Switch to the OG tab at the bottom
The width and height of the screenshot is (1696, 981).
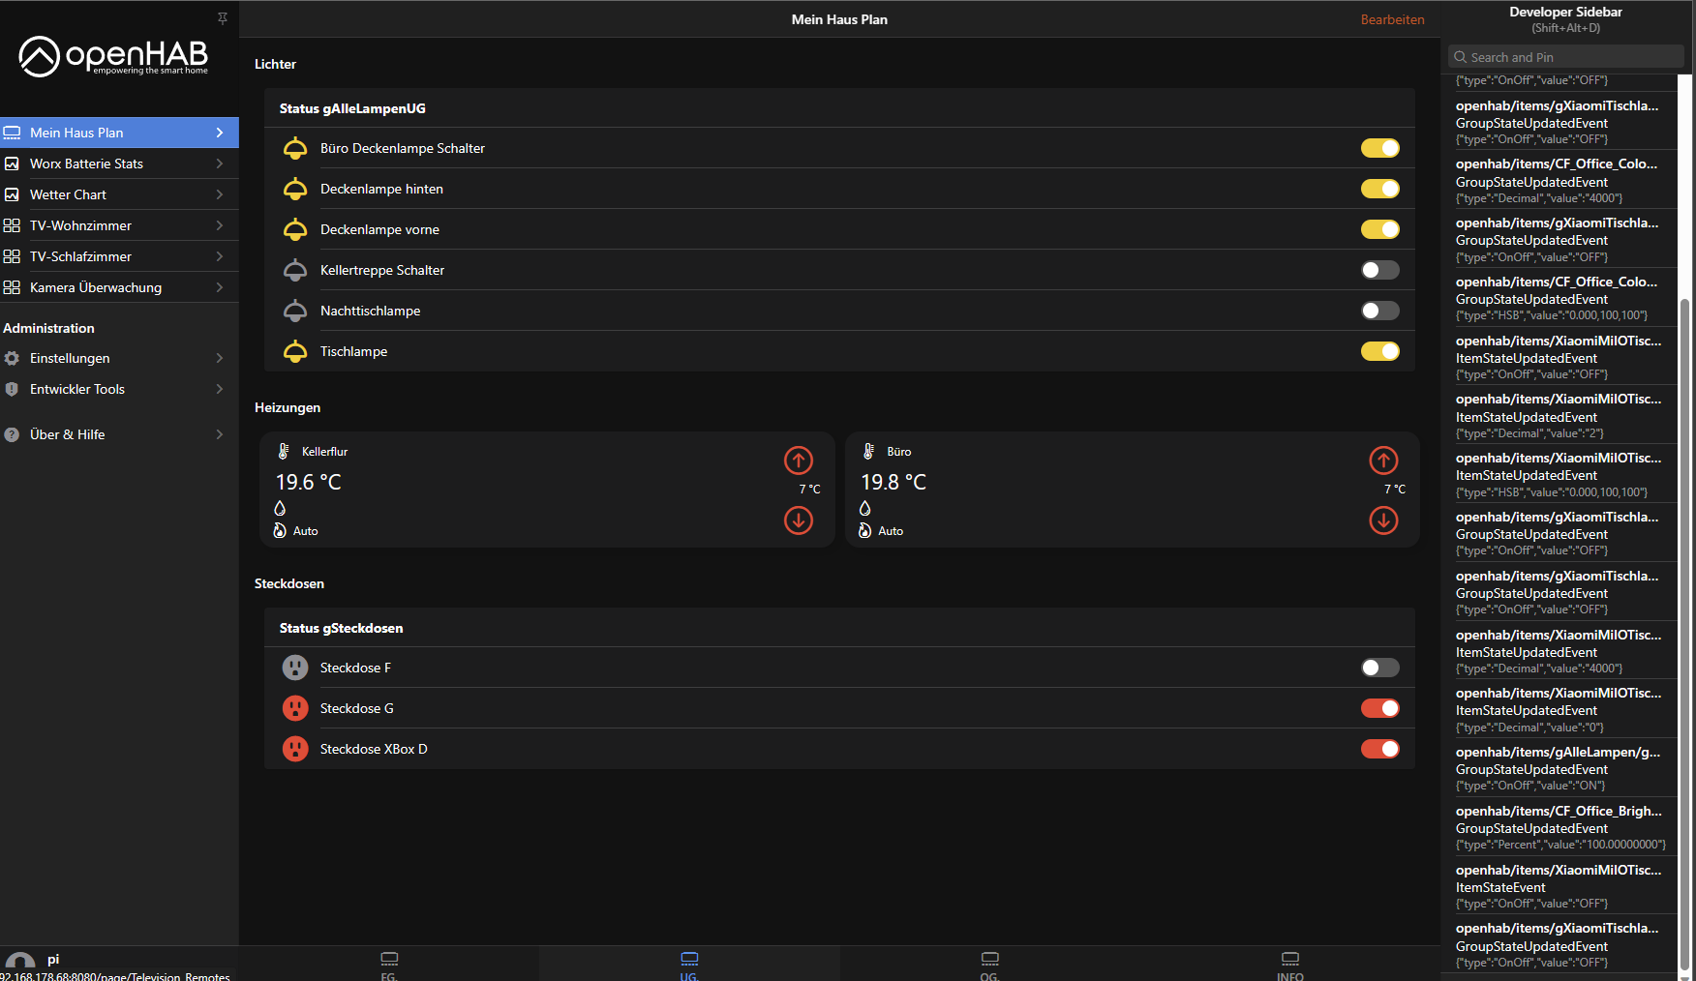click(989, 964)
